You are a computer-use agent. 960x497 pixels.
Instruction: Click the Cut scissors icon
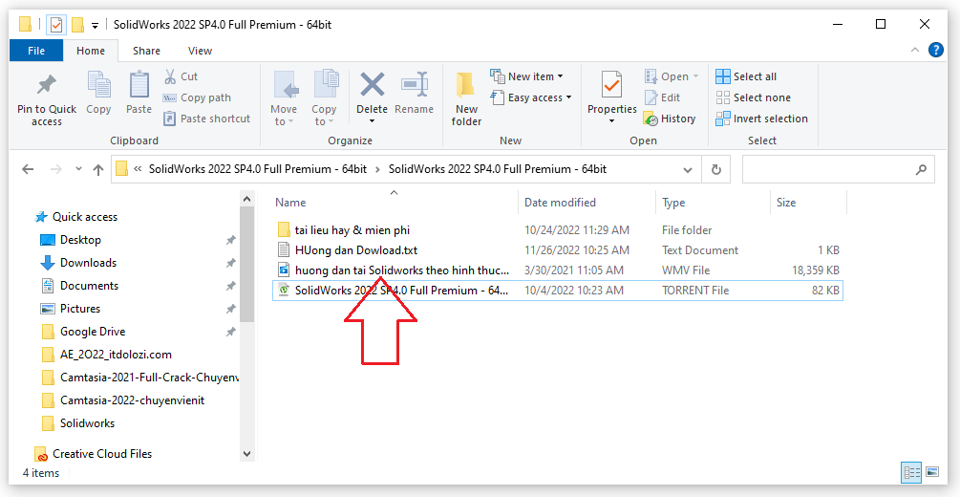pos(170,76)
